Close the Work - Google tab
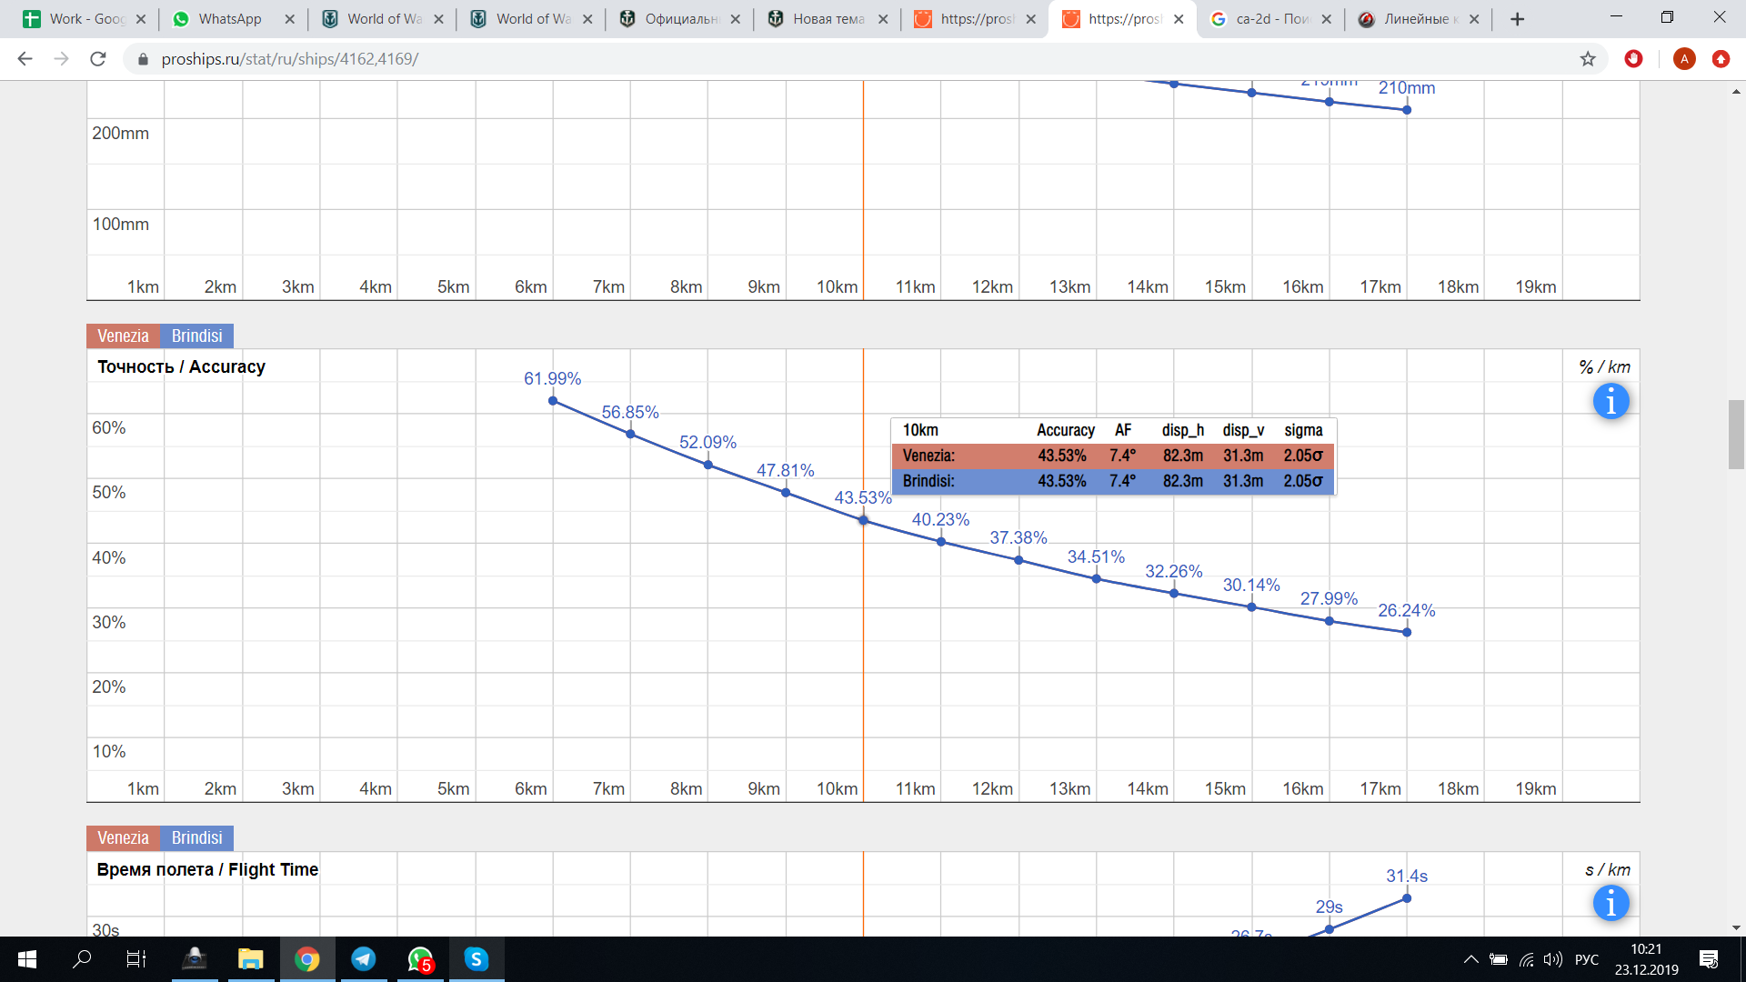This screenshot has width=1746, height=982. coord(141,19)
